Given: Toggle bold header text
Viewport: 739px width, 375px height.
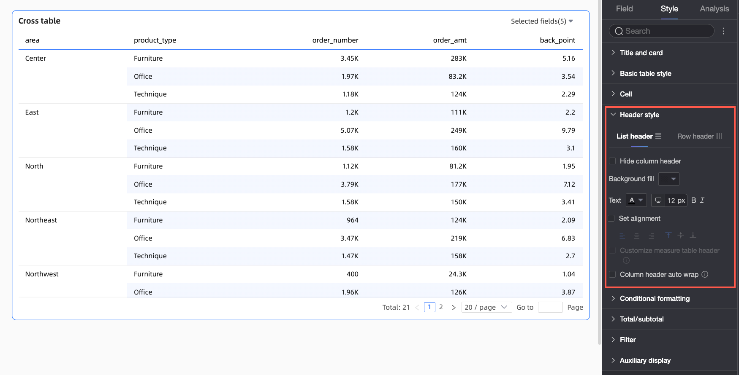Looking at the screenshot, I should pos(693,201).
